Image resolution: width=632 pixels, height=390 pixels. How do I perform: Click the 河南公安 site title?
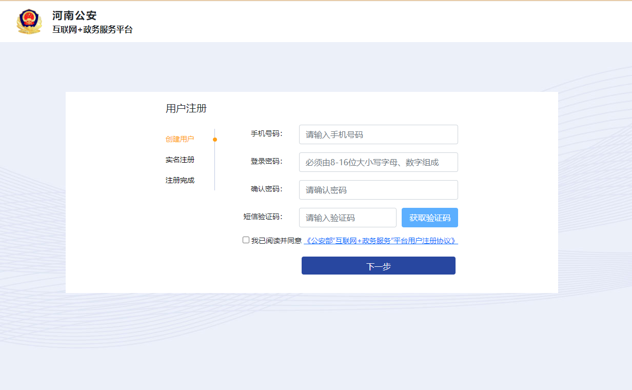point(74,15)
